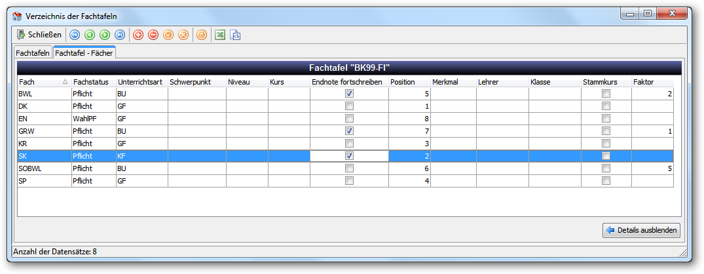Image resolution: width=704 pixels, height=274 pixels.
Task: Click the Kurs column header
Action: coord(289,82)
